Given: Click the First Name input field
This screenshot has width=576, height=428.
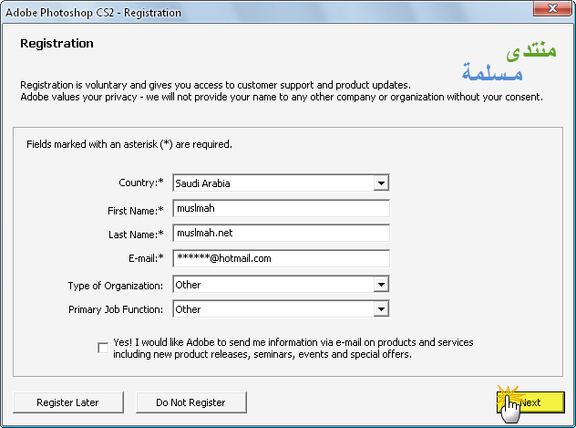Looking at the screenshot, I should pyautogui.click(x=281, y=208).
